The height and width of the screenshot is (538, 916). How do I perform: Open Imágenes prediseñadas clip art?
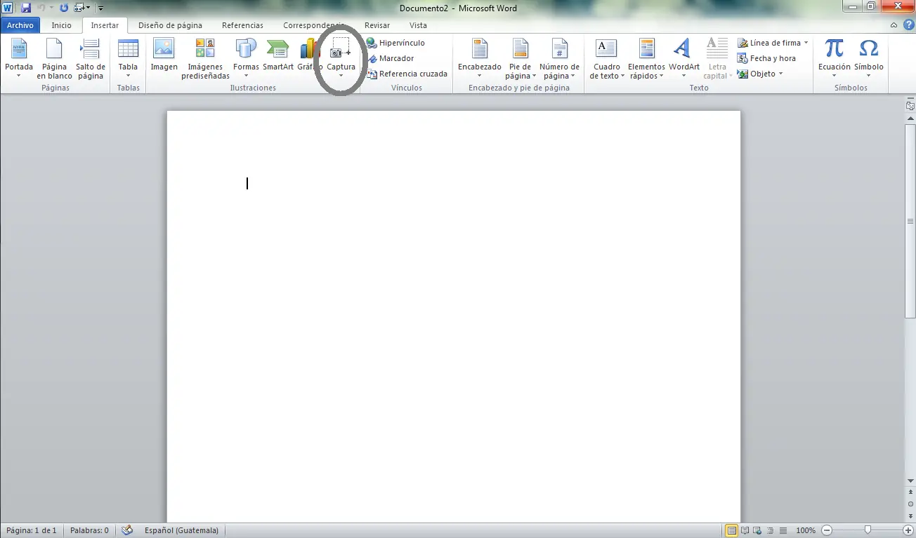coord(205,59)
